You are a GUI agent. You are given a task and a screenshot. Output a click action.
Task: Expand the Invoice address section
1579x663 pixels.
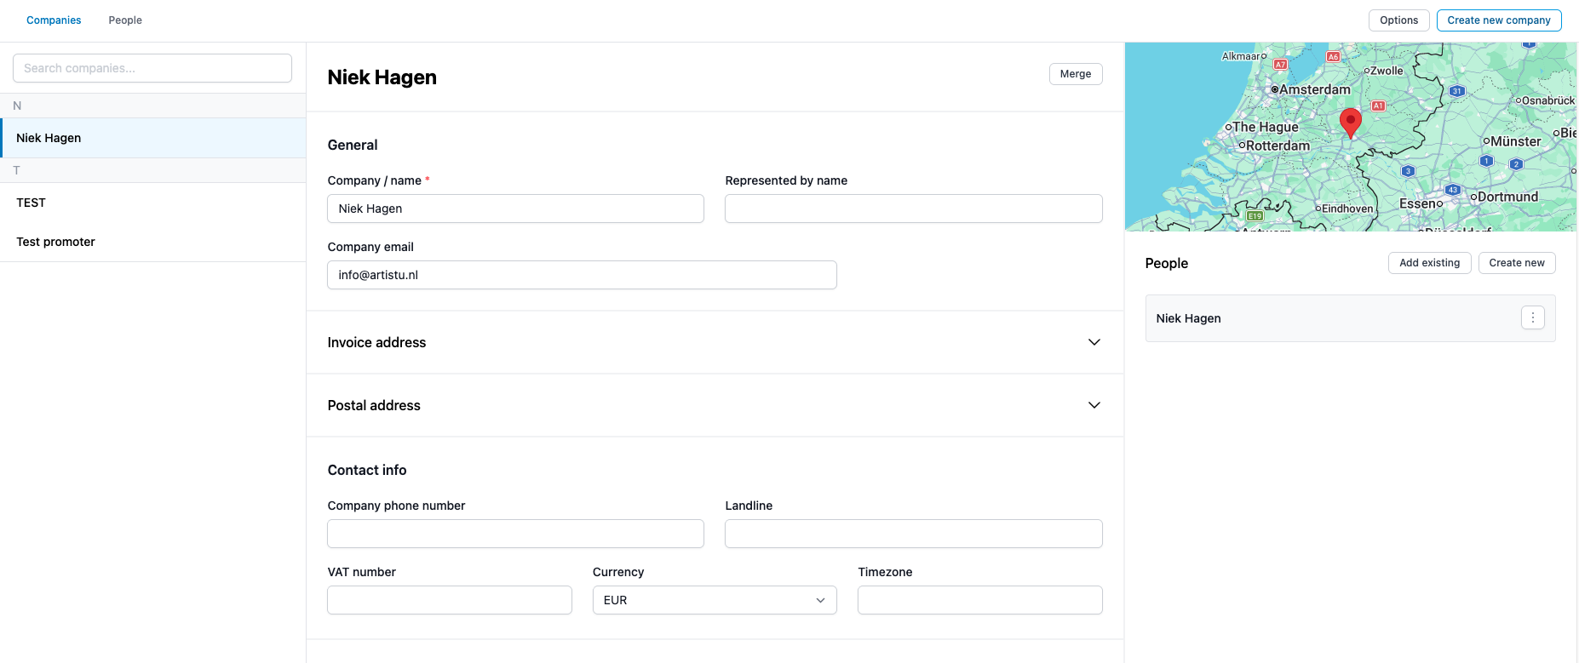[1094, 342]
